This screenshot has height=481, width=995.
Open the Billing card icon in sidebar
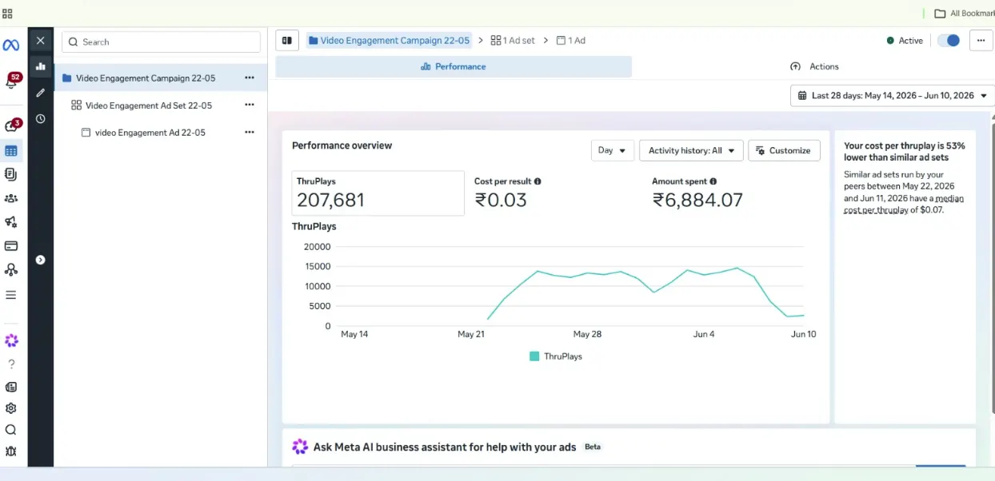click(11, 246)
